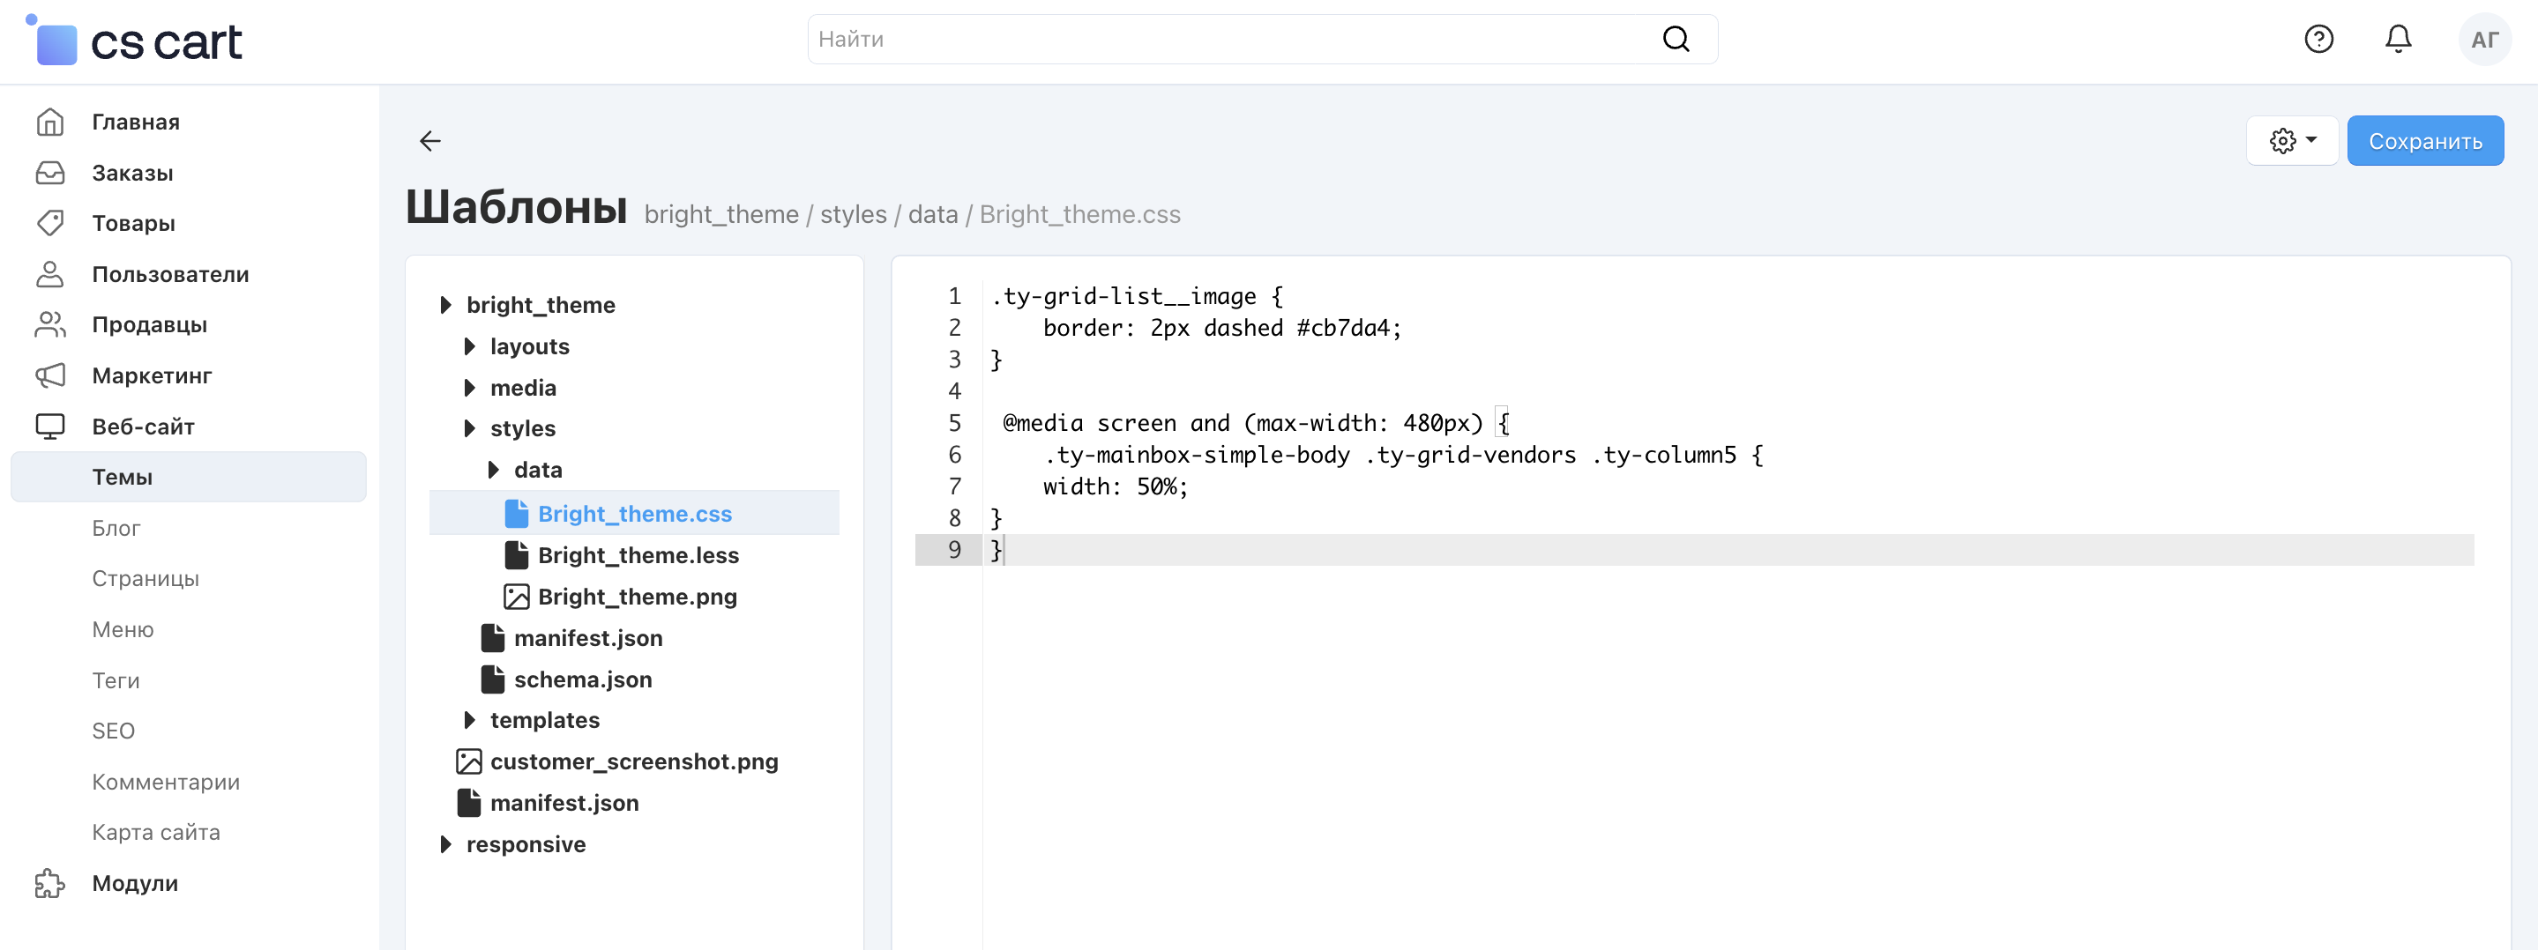This screenshot has height=950, width=2538.
Task: Open Bright_theme.less file
Action: pyautogui.click(x=638, y=555)
